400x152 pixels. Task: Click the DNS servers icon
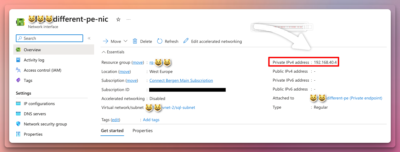pyautogui.click(x=18, y=114)
